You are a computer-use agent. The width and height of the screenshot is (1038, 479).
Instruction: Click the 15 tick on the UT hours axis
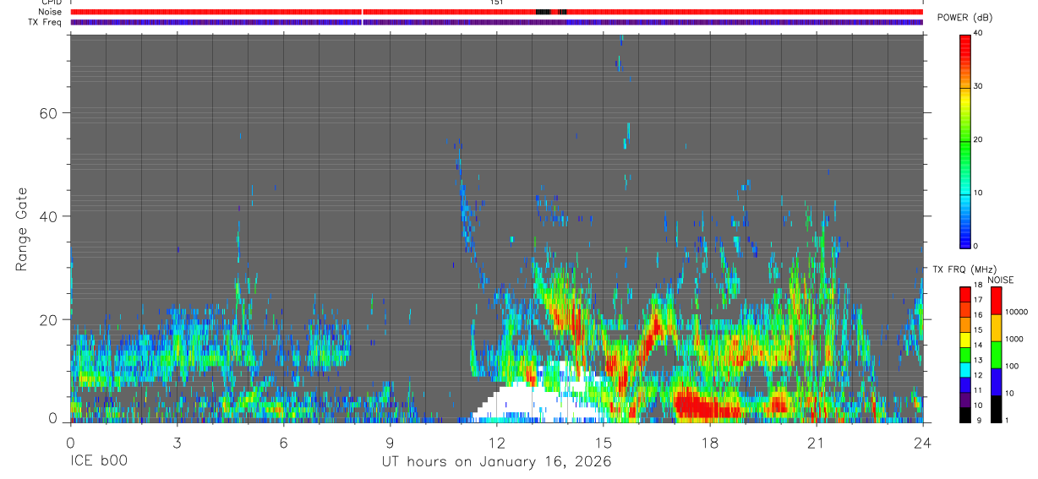604,442
